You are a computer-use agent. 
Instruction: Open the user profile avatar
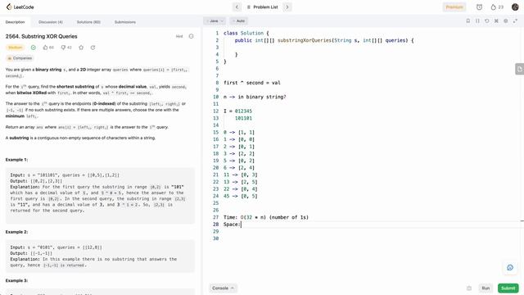click(x=515, y=7)
